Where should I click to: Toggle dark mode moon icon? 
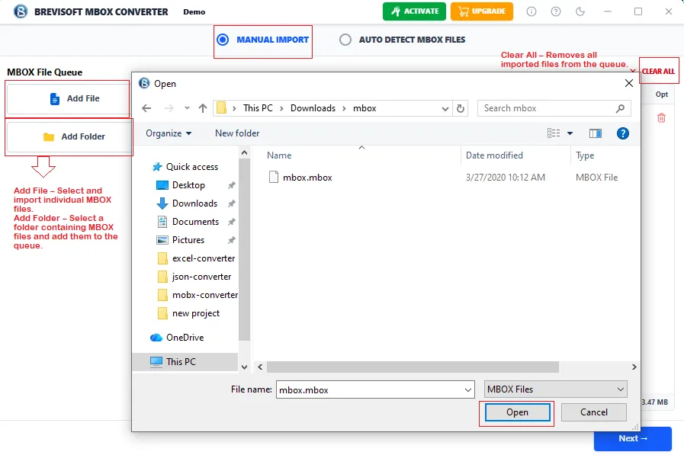click(580, 11)
